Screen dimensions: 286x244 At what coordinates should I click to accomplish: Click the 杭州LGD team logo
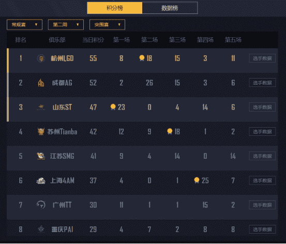(41, 58)
